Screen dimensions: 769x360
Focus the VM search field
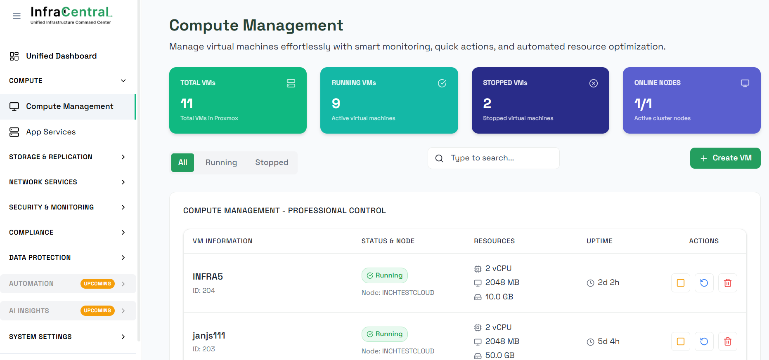[x=499, y=158]
